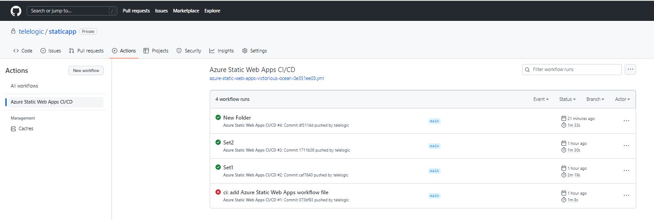654x220 pixels.
Task: Open Explore in the top header
Action: (212, 11)
